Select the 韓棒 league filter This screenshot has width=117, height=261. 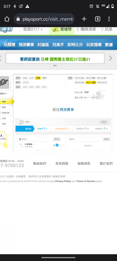click(x=44, y=78)
